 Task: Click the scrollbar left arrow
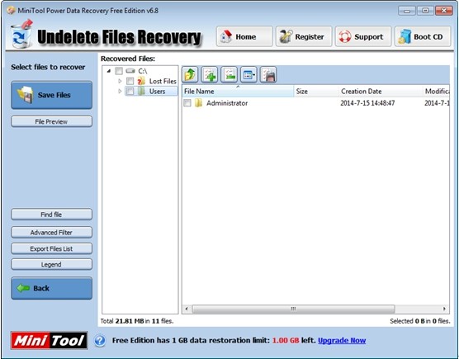[187, 309]
